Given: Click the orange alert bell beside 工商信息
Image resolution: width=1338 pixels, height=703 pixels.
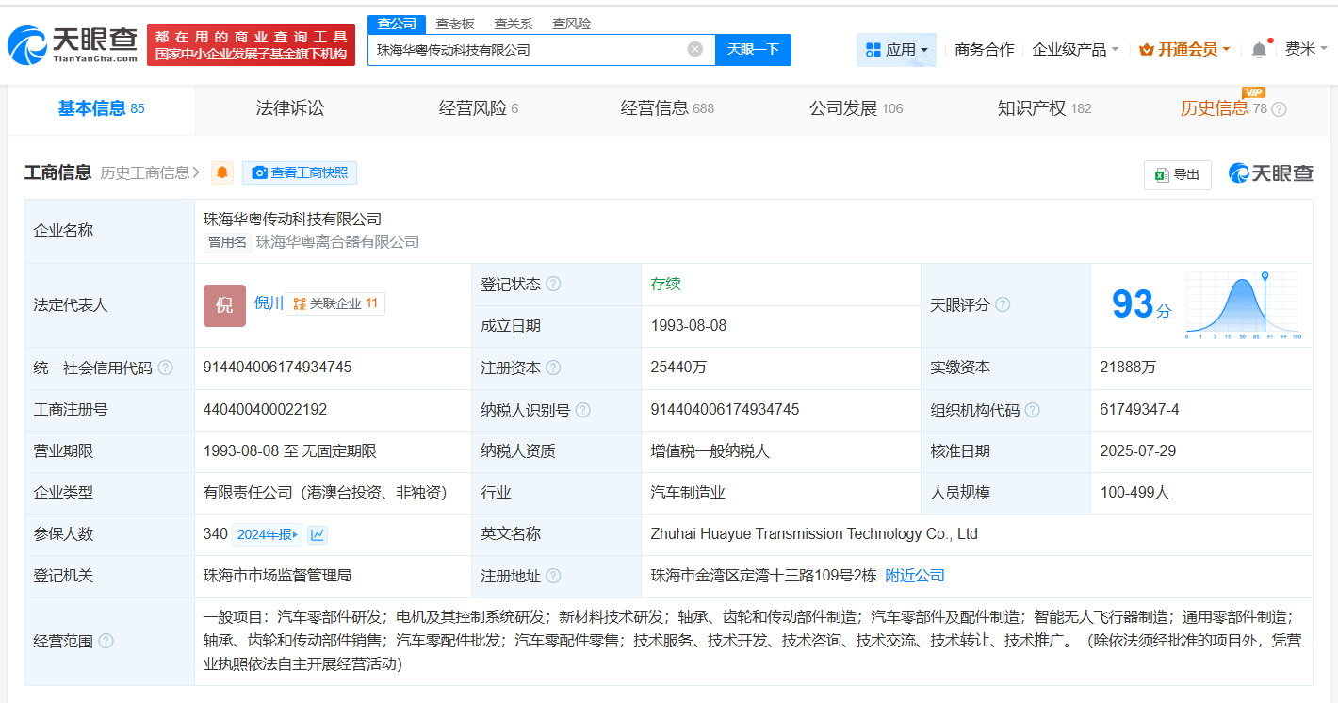Looking at the screenshot, I should pyautogui.click(x=221, y=172).
